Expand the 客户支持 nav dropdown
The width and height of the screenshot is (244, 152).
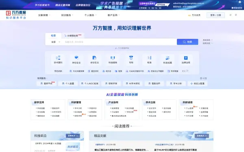[x=113, y=15]
